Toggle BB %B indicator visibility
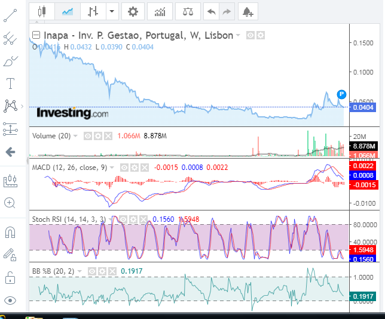This screenshot has width=385, height=319. pyautogui.click(x=92, y=271)
